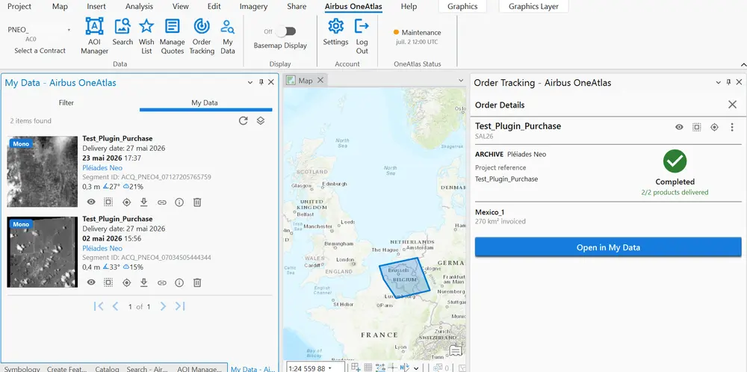Viewport: 747px width, 372px height.
Task: Switch to the Create Features pane tab
Action: tap(67, 369)
